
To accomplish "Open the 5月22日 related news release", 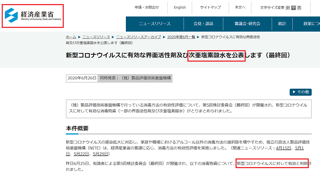I will tap(81, 154).
